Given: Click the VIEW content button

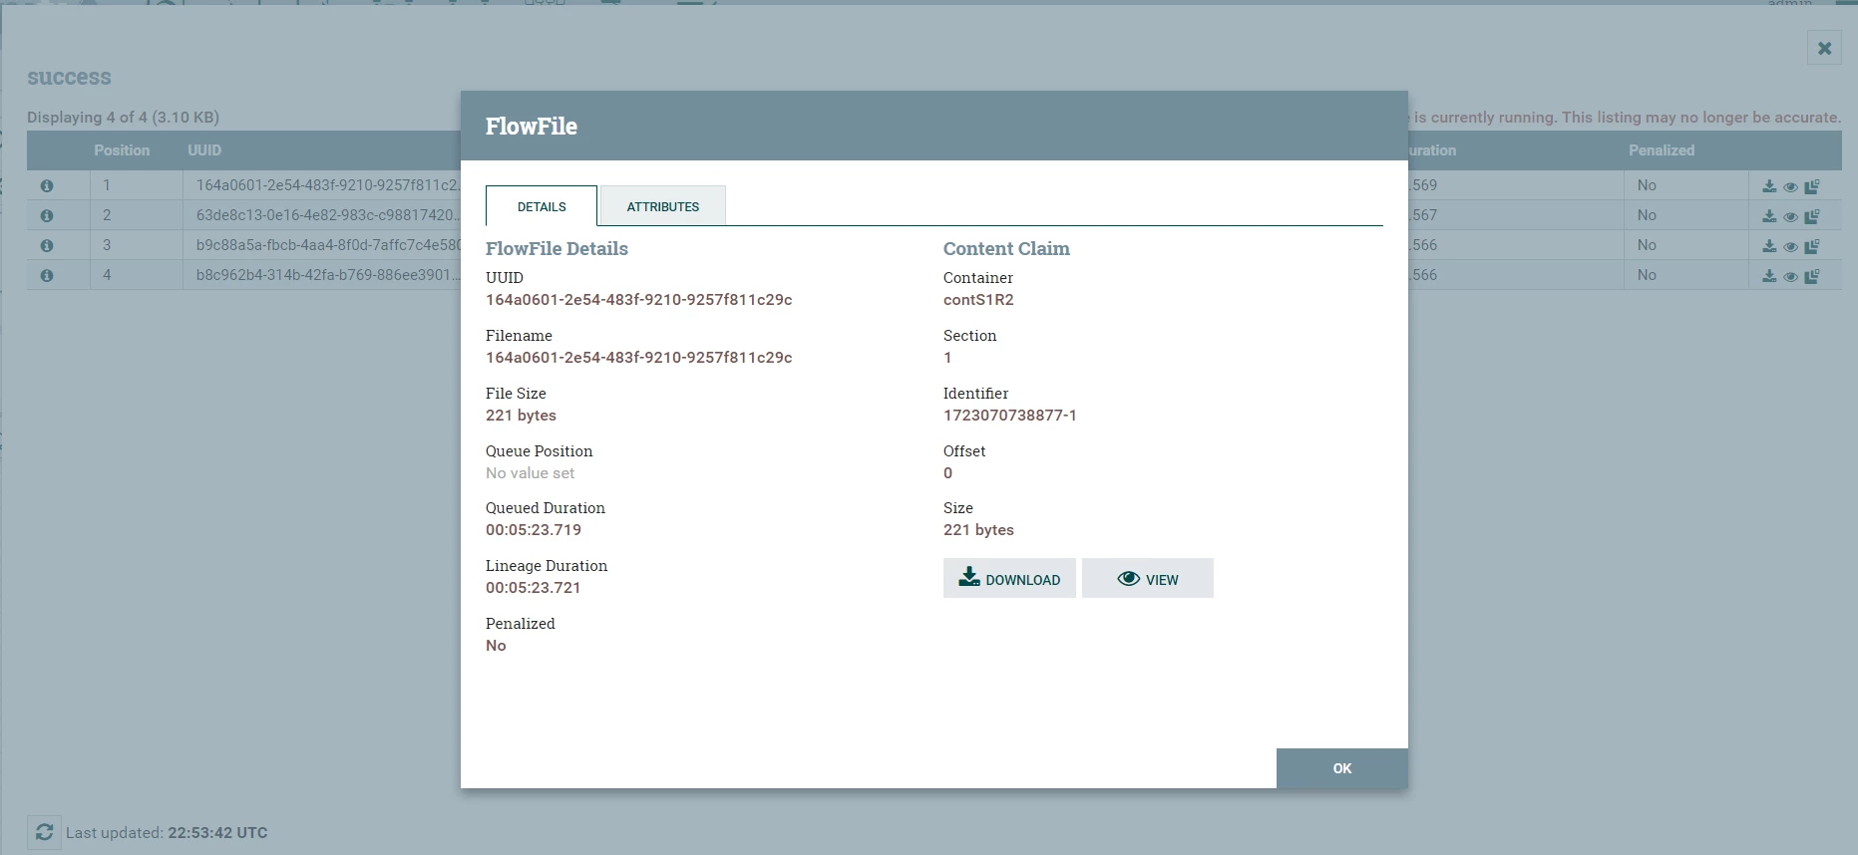Looking at the screenshot, I should (x=1148, y=578).
